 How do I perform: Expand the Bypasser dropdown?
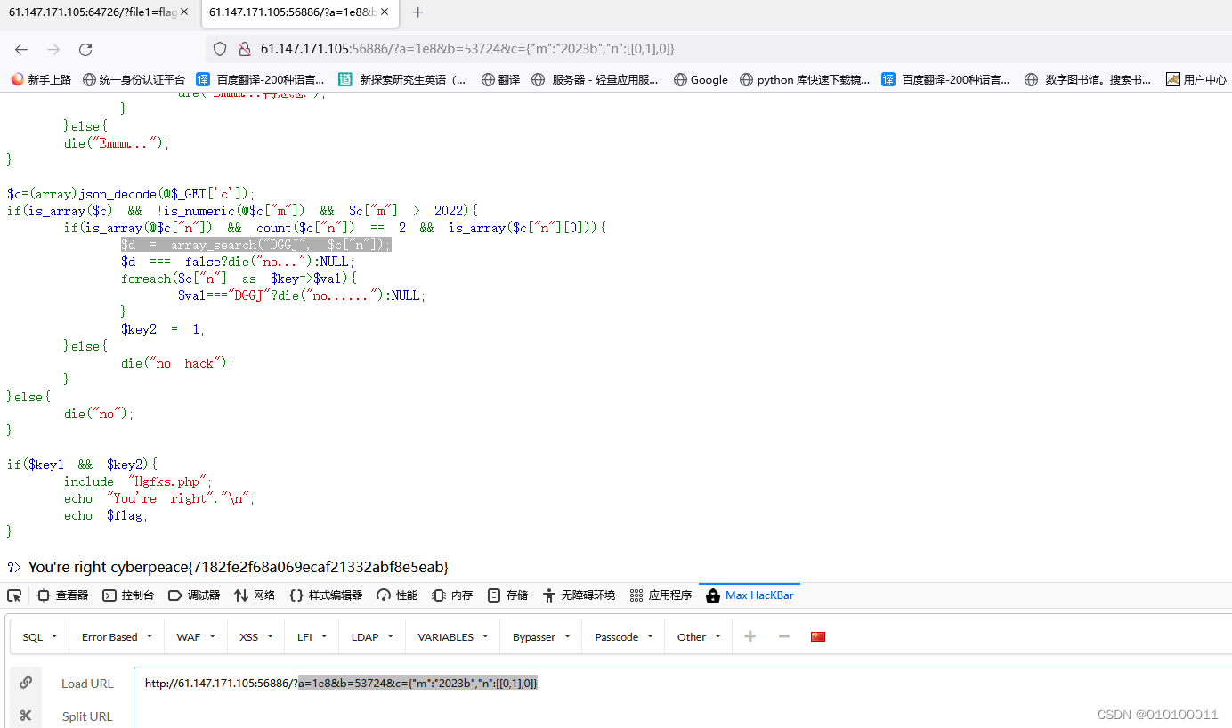click(x=540, y=635)
